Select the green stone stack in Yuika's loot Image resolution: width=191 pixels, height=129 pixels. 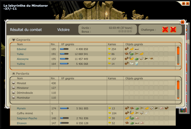tap(131, 54)
